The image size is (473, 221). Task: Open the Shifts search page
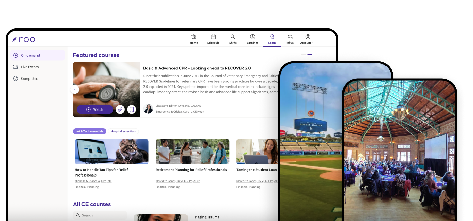point(233,39)
